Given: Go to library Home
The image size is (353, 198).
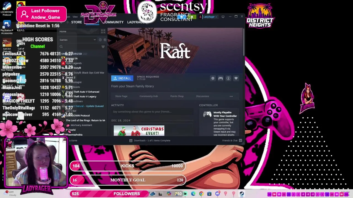Looking at the screenshot, I should [63, 31].
